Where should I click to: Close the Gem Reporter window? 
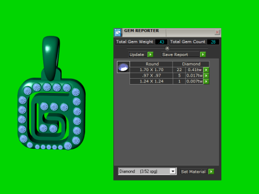pyautogui.click(x=217, y=32)
